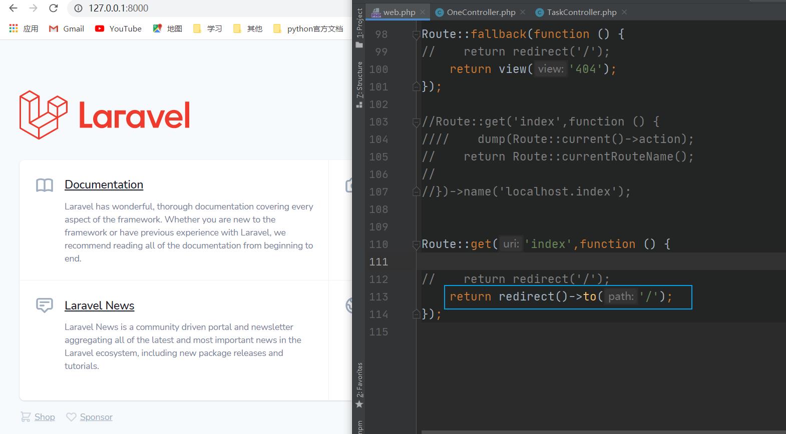Click the address bar URL 127.0.0.1:8000
The image size is (786, 434).
tap(119, 8)
